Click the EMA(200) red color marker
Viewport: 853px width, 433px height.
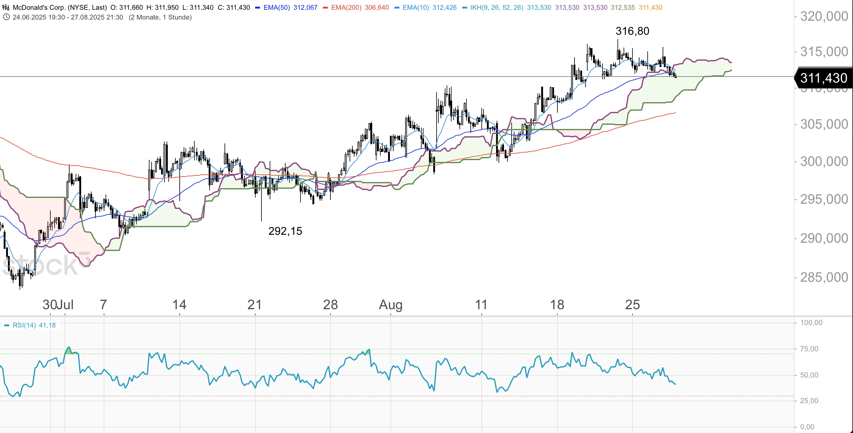click(325, 8)
